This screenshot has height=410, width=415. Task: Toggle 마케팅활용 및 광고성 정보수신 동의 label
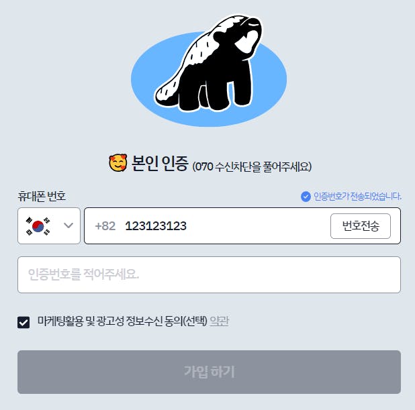point(122,321)
